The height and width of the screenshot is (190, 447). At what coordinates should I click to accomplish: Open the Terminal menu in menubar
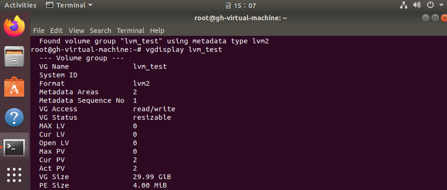[x=131, y=30]
